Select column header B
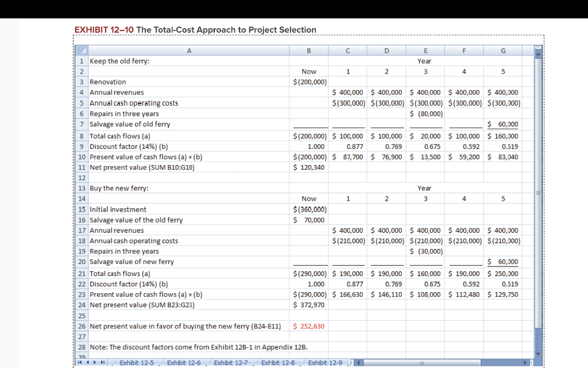Screen dimensions: 588x368 (x=309, y=51)
